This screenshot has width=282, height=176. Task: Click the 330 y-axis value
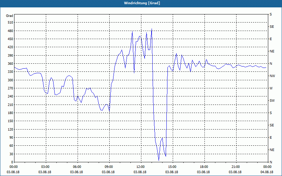[x=11, y=72]
